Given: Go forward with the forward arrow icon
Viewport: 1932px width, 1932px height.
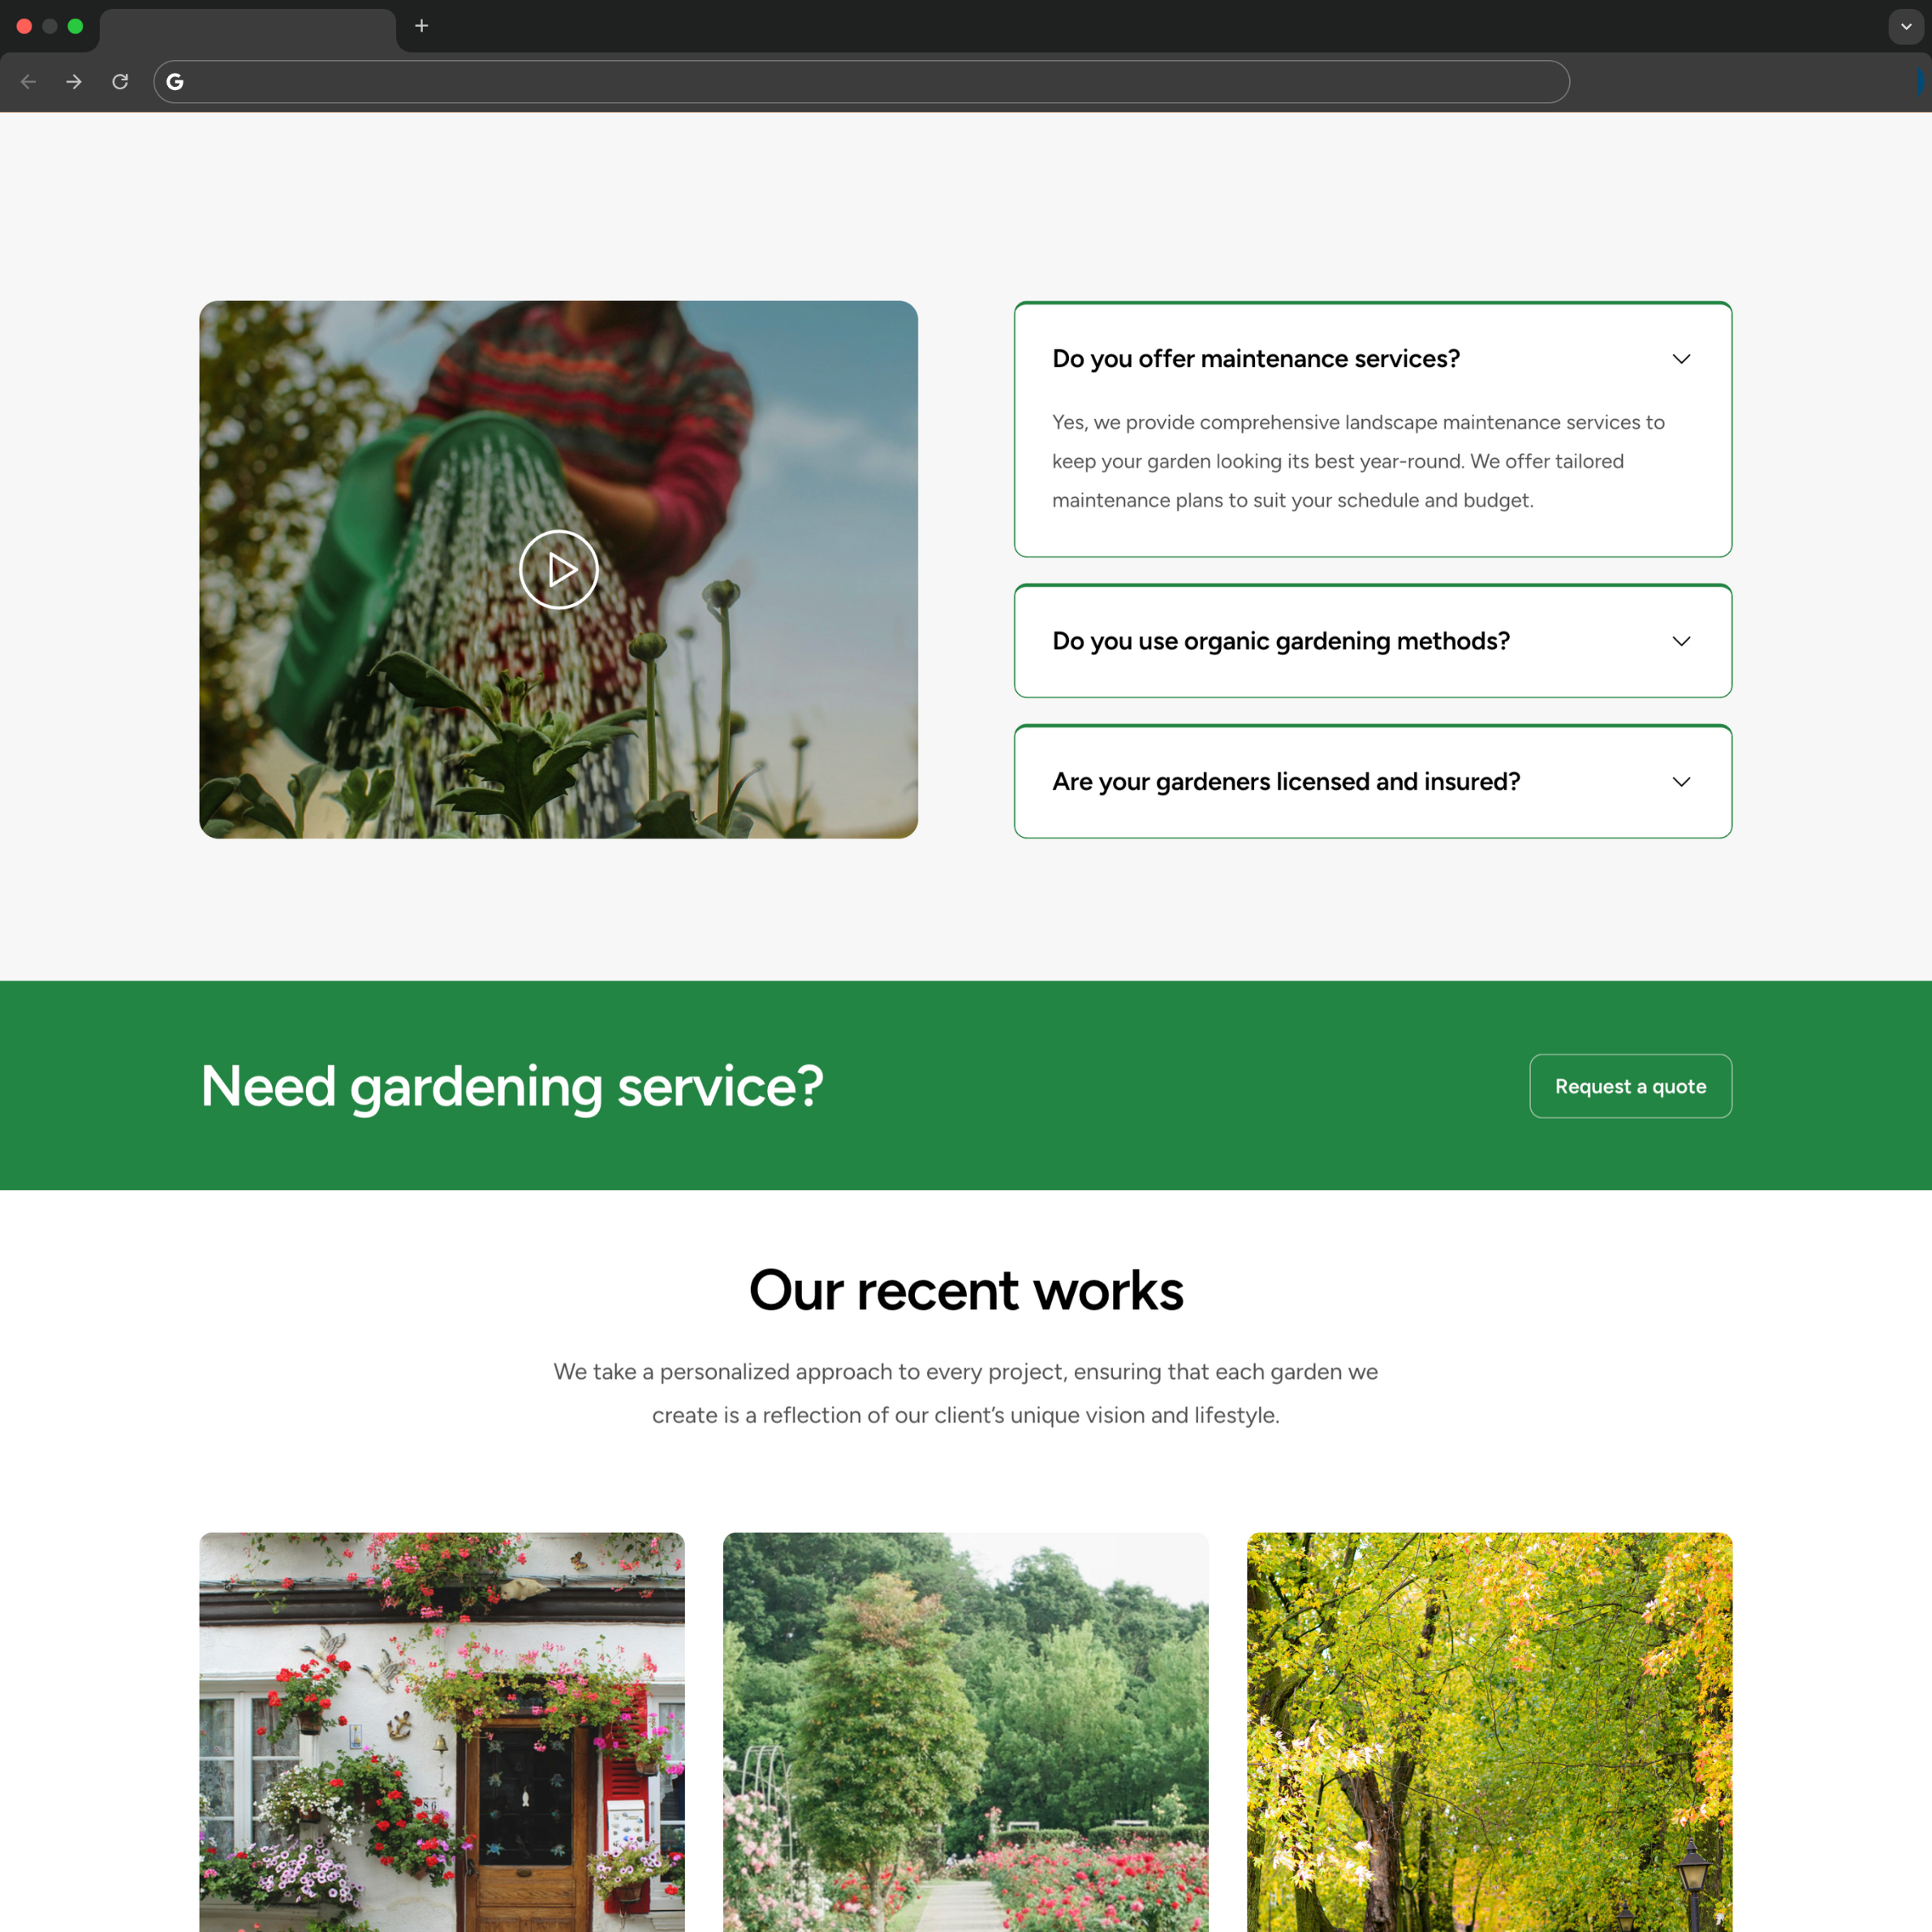Looking at the screenshot, I should pos(74,81).
